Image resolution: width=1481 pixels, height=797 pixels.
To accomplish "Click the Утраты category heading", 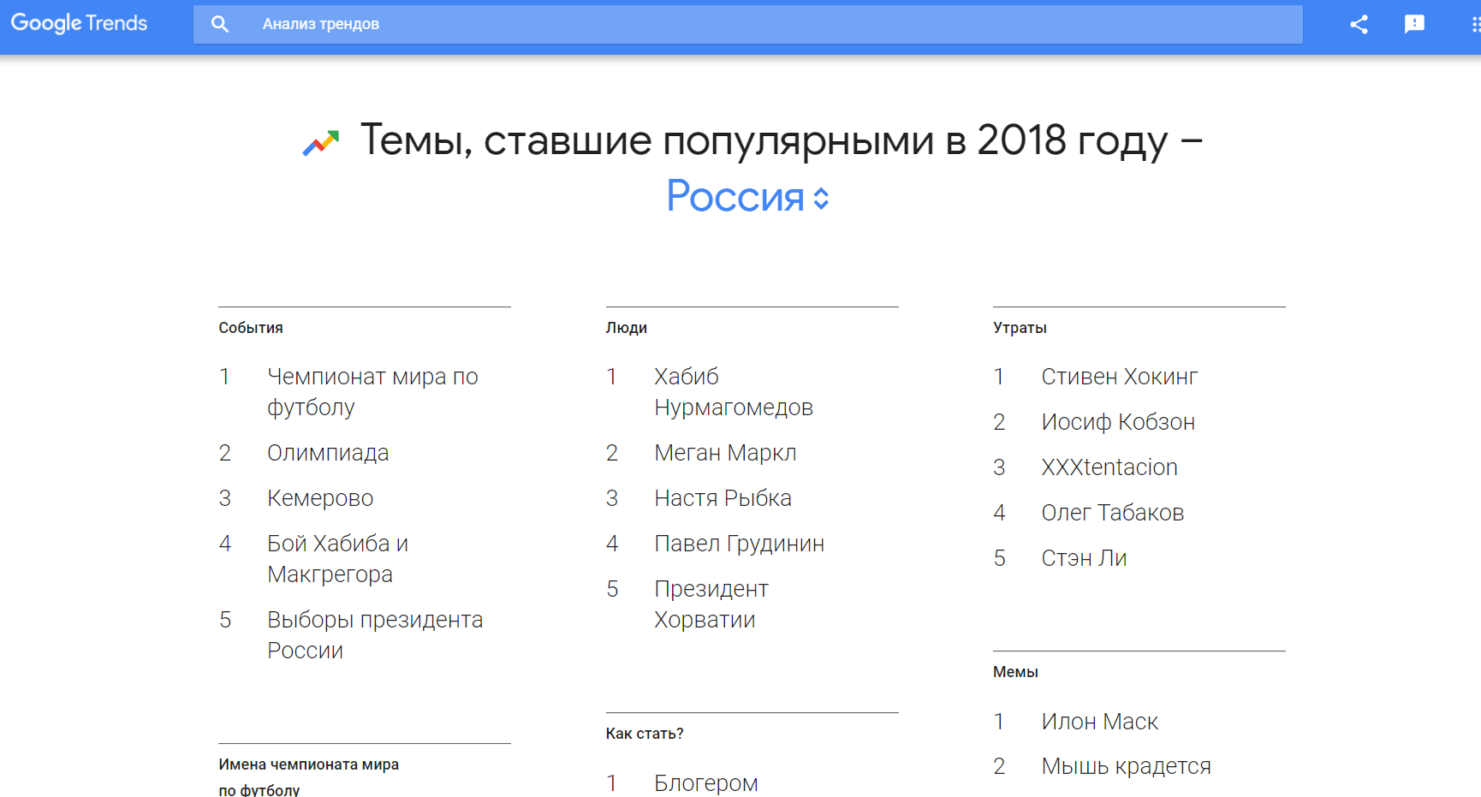I will [x=1020, y=328].
